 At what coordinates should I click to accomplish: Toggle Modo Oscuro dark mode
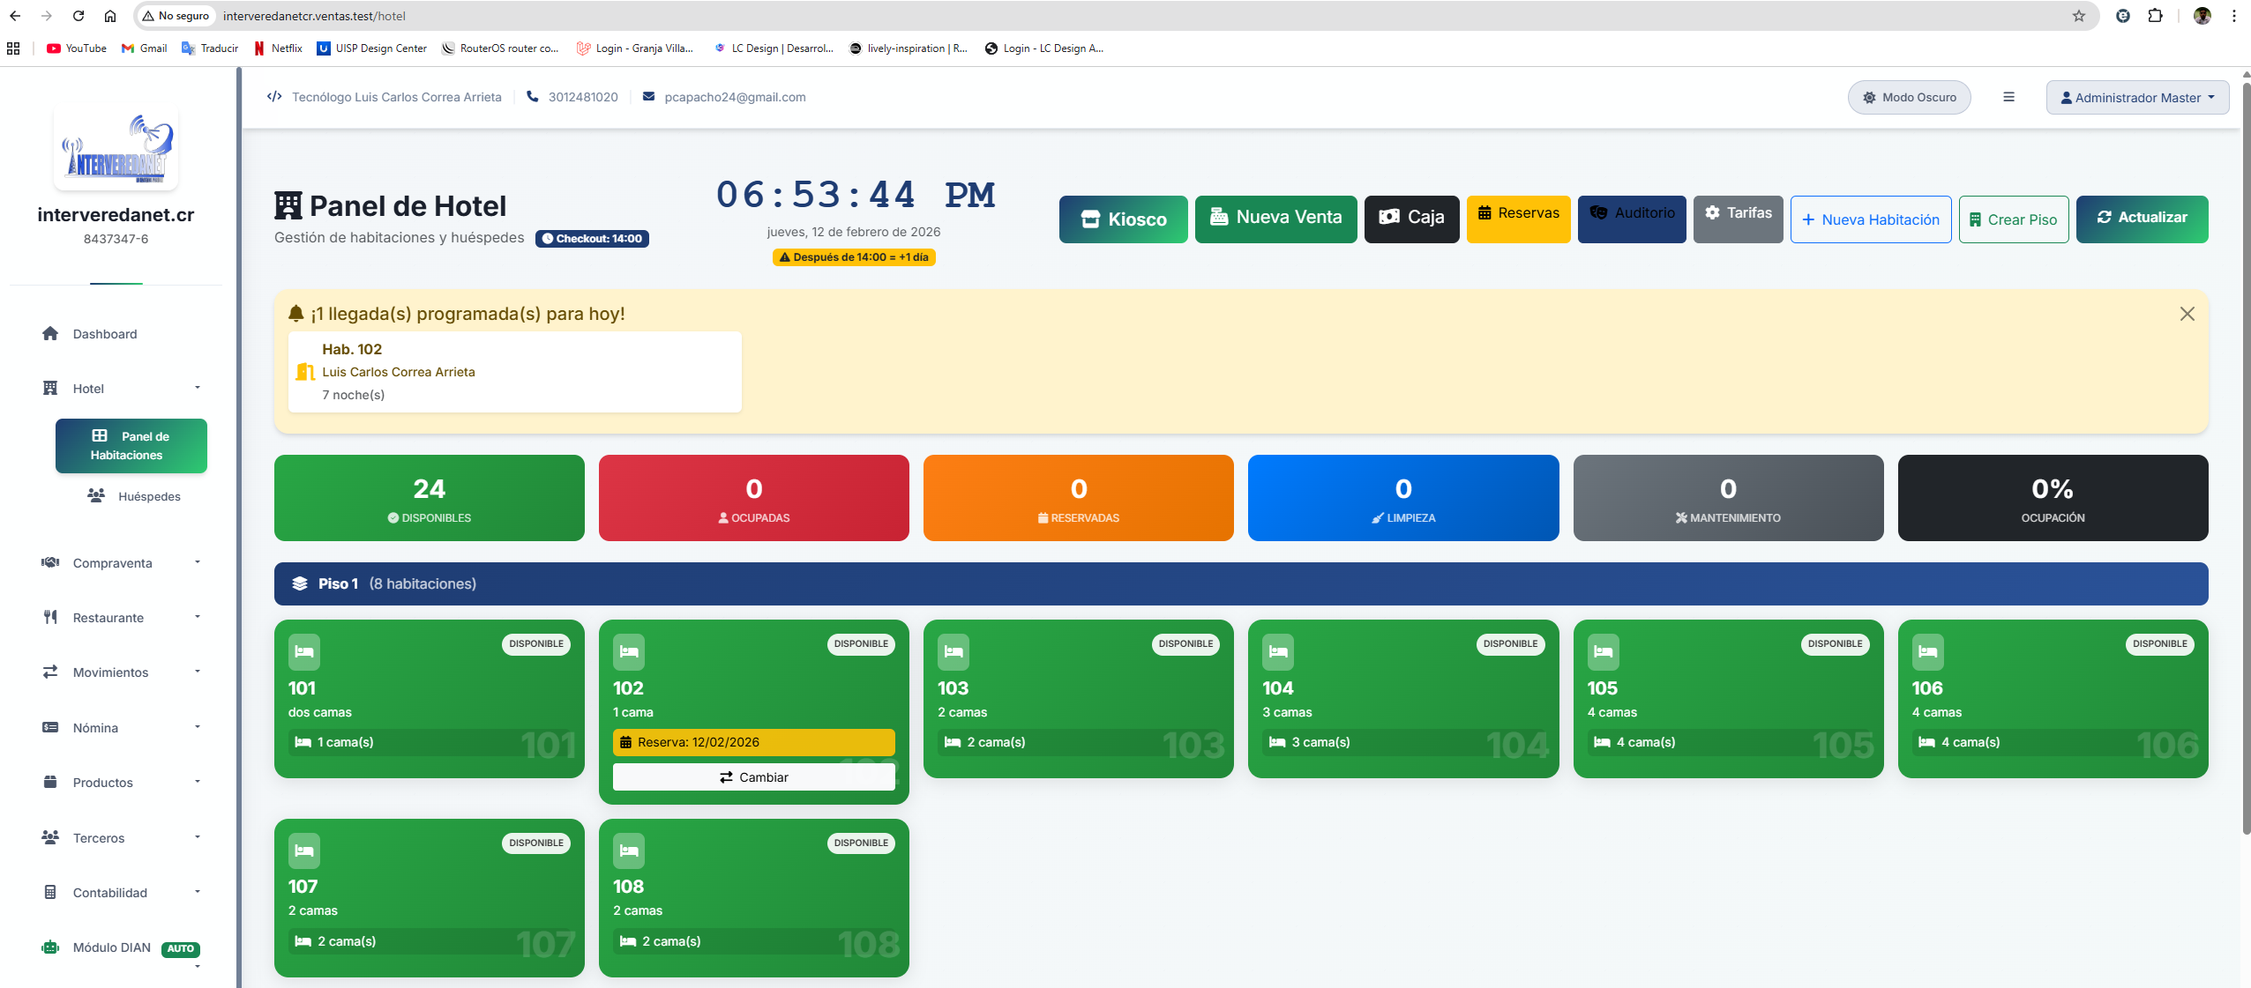click(1909, 97)
